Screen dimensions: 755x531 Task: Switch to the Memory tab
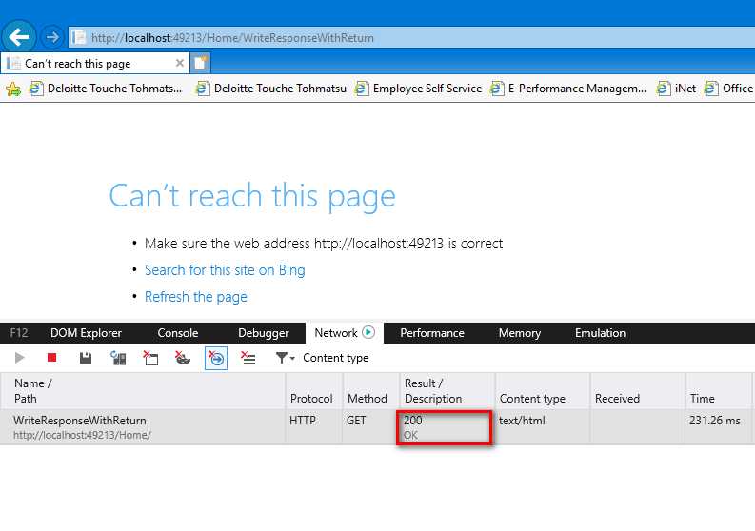click(x=520, y=333)
